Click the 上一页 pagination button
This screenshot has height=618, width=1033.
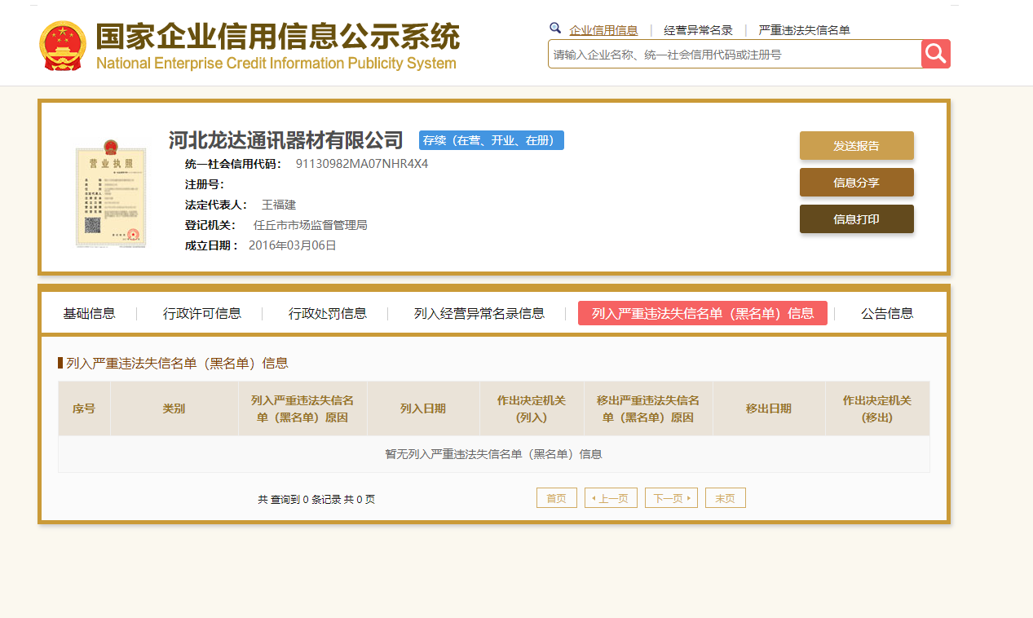611,498
